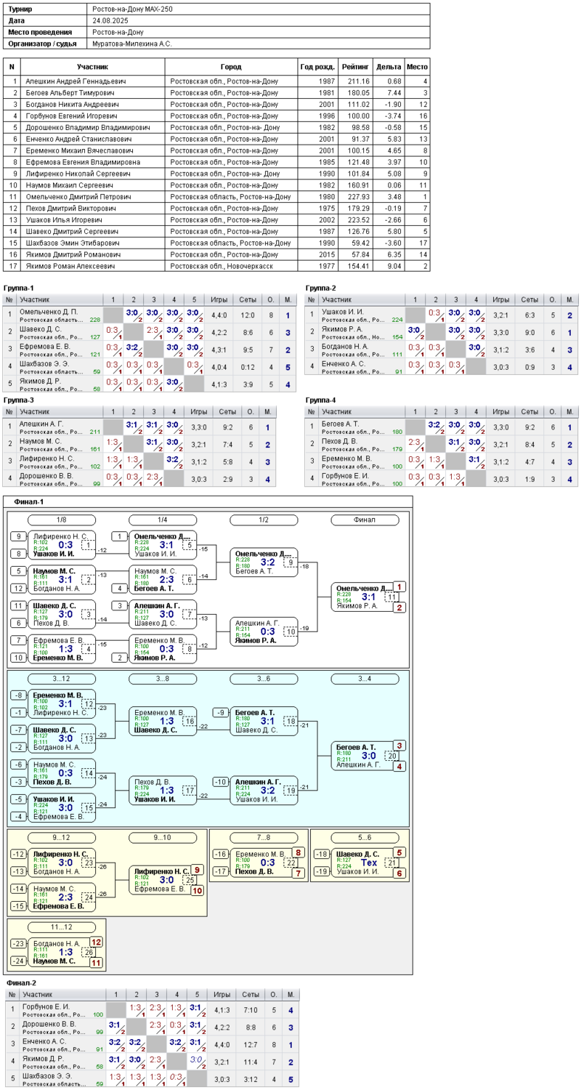Click the "Tex" score in the 5...6 match
The width and height of the screenshot is (584, 1090).
[370, 862]
